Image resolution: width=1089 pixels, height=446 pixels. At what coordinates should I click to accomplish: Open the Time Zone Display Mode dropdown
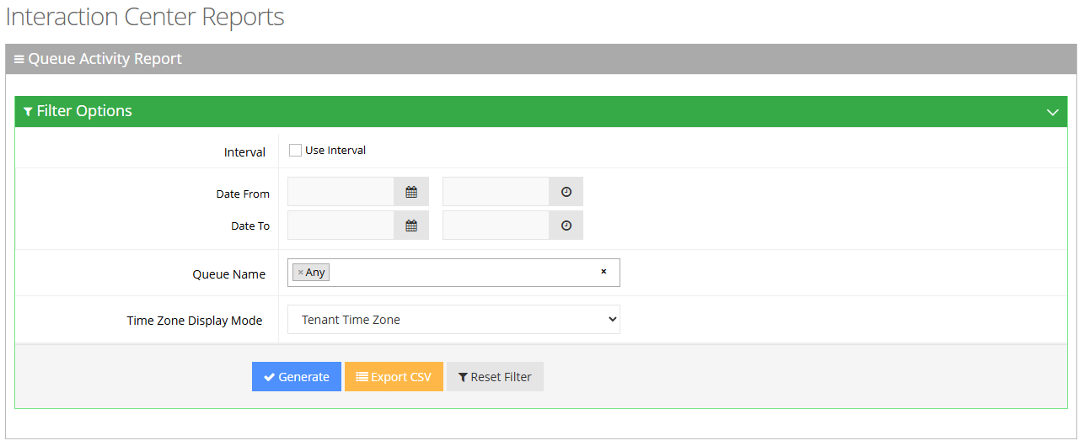point(453,320)
